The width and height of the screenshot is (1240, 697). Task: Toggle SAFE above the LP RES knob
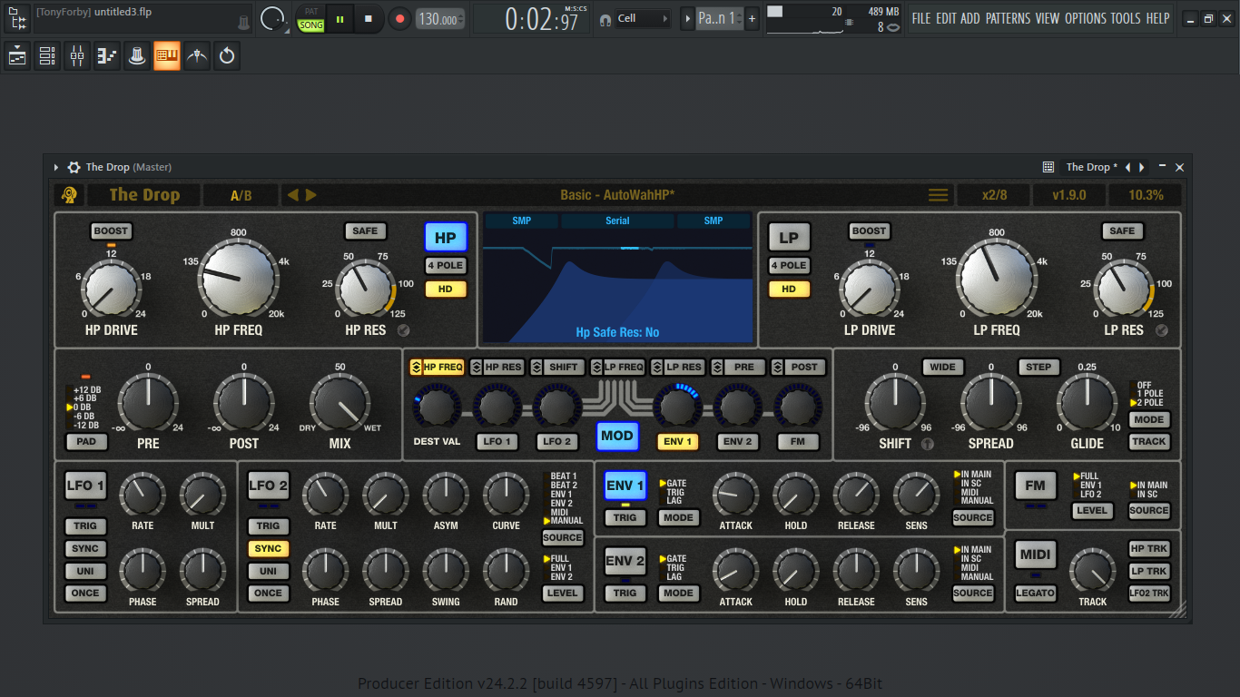1122,231
